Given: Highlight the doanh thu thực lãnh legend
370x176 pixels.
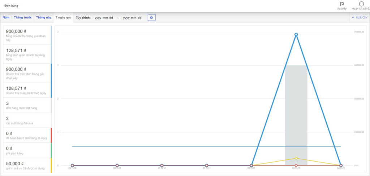Looking at the screenshot, I should tap(27, 73).
